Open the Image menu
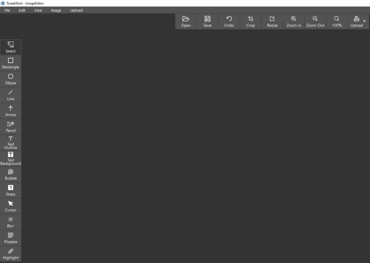Image resolution: width=370 pixels, height=263 pixels. 56,10
